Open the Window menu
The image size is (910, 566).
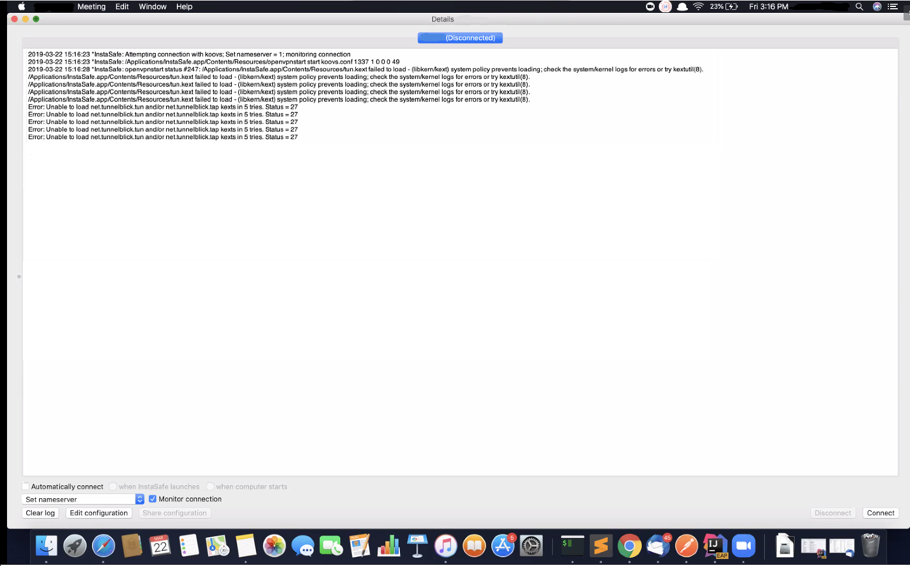coord(152,6)
